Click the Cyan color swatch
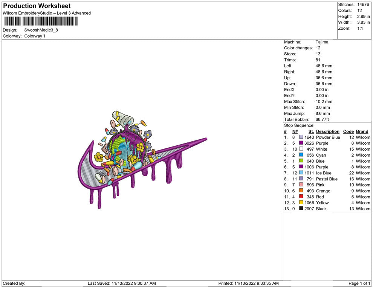 (x=301, y=155)
